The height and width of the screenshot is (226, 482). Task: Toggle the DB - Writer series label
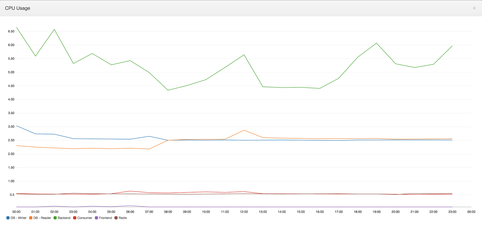tap(18, 218)
